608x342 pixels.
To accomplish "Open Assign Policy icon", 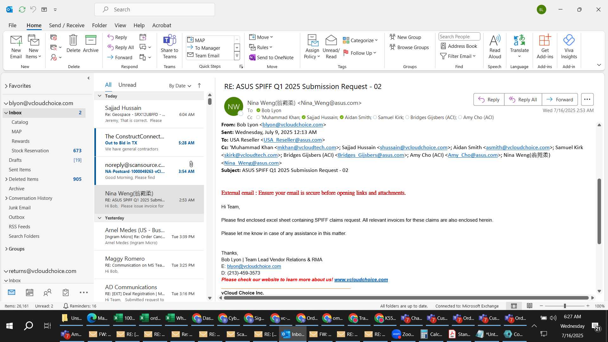I will pos(312,47).
